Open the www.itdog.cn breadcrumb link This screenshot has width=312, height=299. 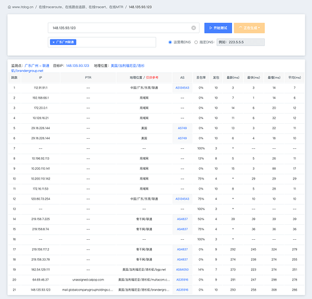click(x=23, y=7)
